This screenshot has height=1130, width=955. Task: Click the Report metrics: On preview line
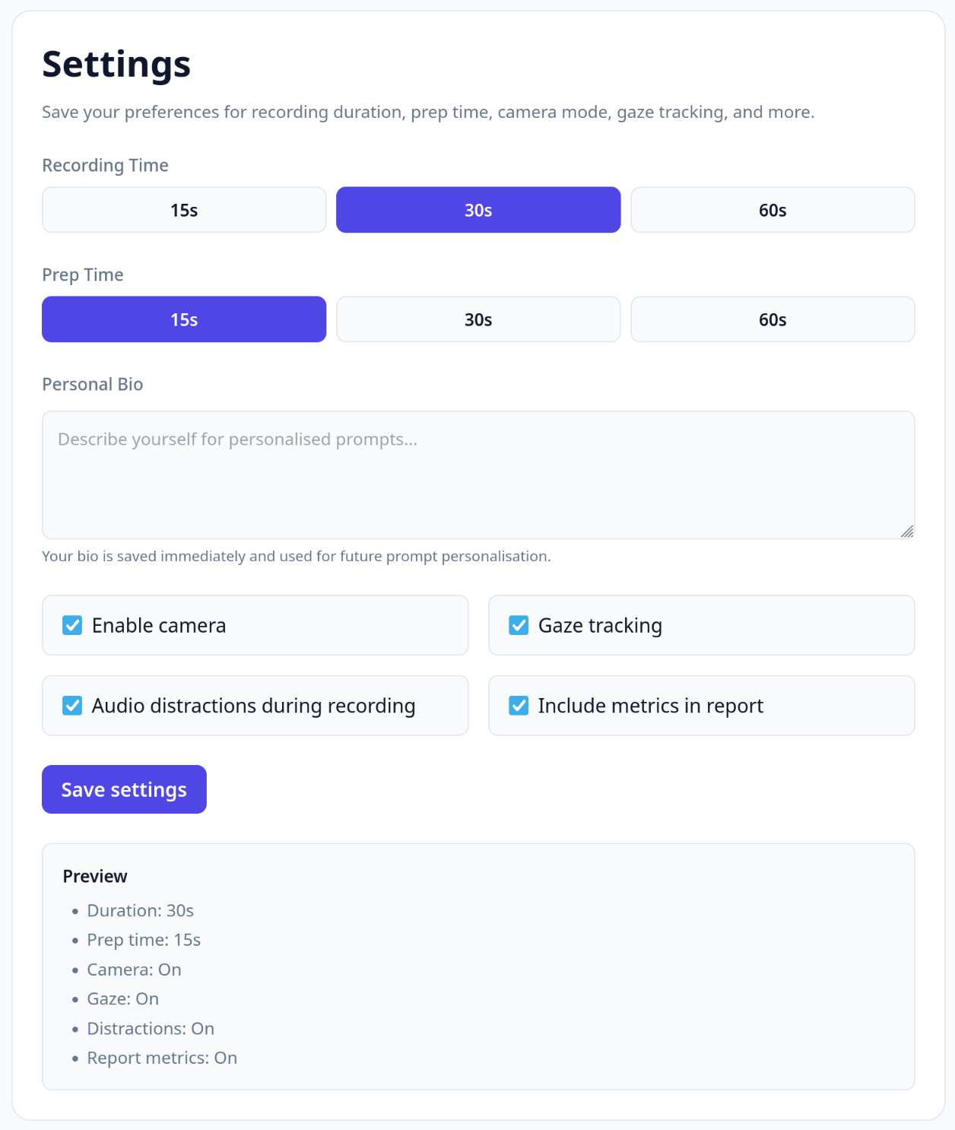coord(162,1058)
